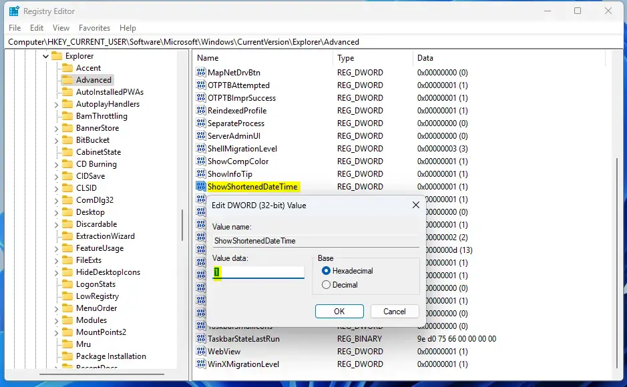Expand the CLSID key
Screen dimensions: 627x387
[x=56, y=189]
